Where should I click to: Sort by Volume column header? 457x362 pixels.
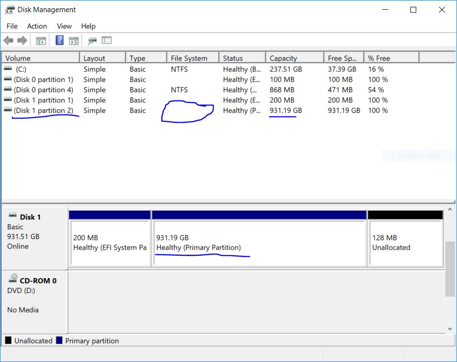[x=41, y=58]
